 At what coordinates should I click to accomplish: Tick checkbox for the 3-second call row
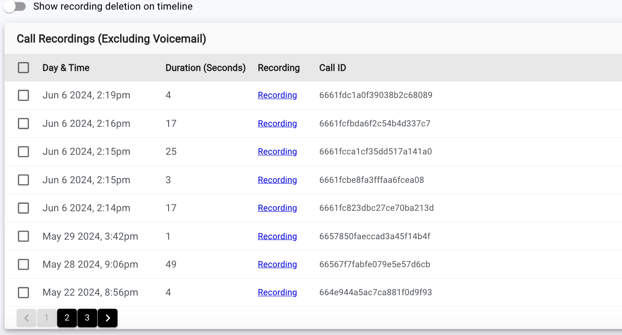tap(24, 180)
